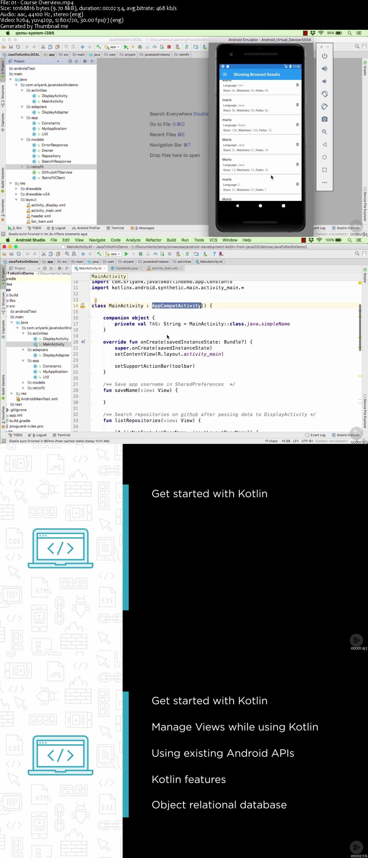Click the emulator sidebar Overview square
Image resolution: width=368 pixels, height=858 pixels.
(325, 170)
